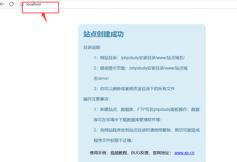Click the line 你可以删除或者修改该目录下的所有文件
This screenshot has height=162, width=237.
tap(134, 89)
